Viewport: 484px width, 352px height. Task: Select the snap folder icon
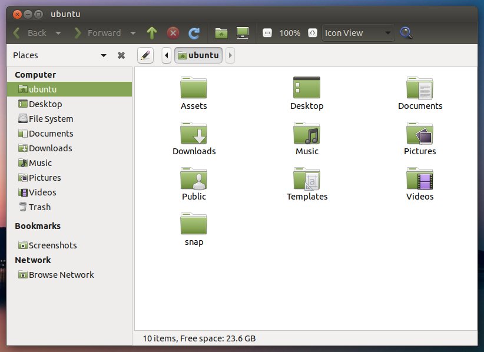194,224
